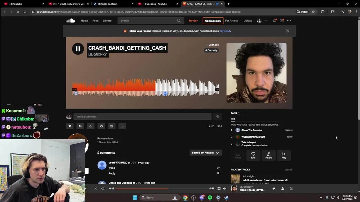Open For Artists page
Viewport: 360px width, 202px height.
point(231,20)
